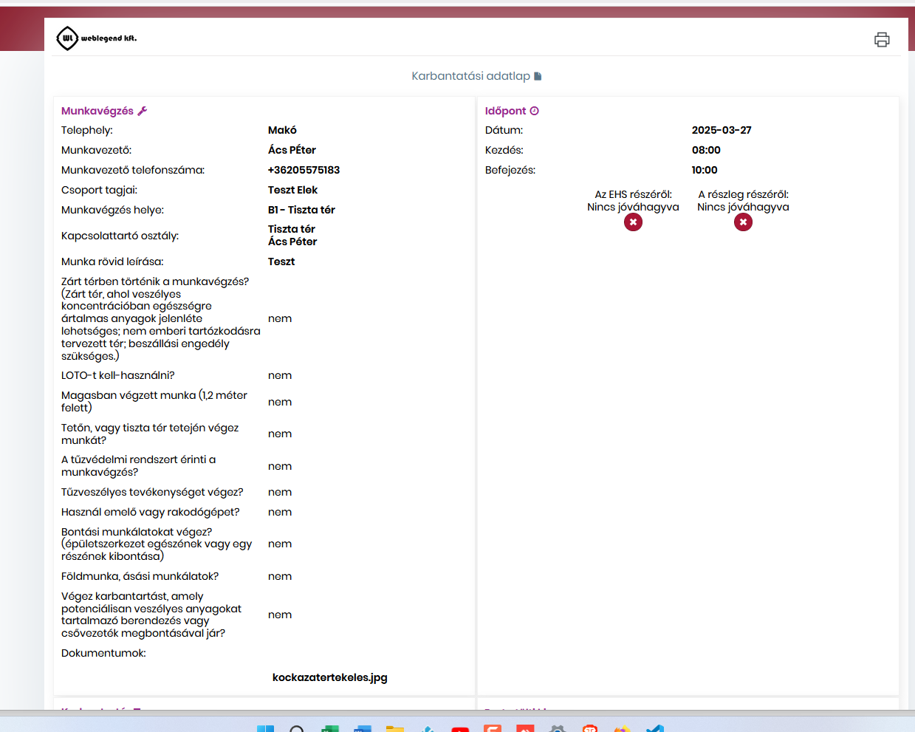Open taskbar search magnifier

297,728
